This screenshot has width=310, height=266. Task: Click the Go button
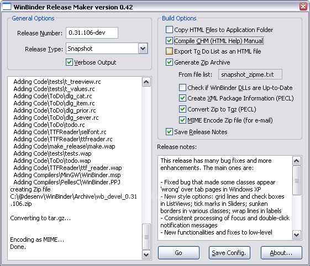(x=178, y=253)
